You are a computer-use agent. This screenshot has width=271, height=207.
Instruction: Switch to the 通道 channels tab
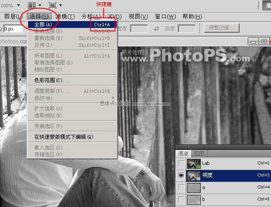point(183,153)
